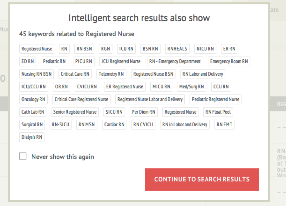This screenshot has height=206, width=286.
Task: Choose the Telemetry RN tag
Action: [x=111, y=74]
